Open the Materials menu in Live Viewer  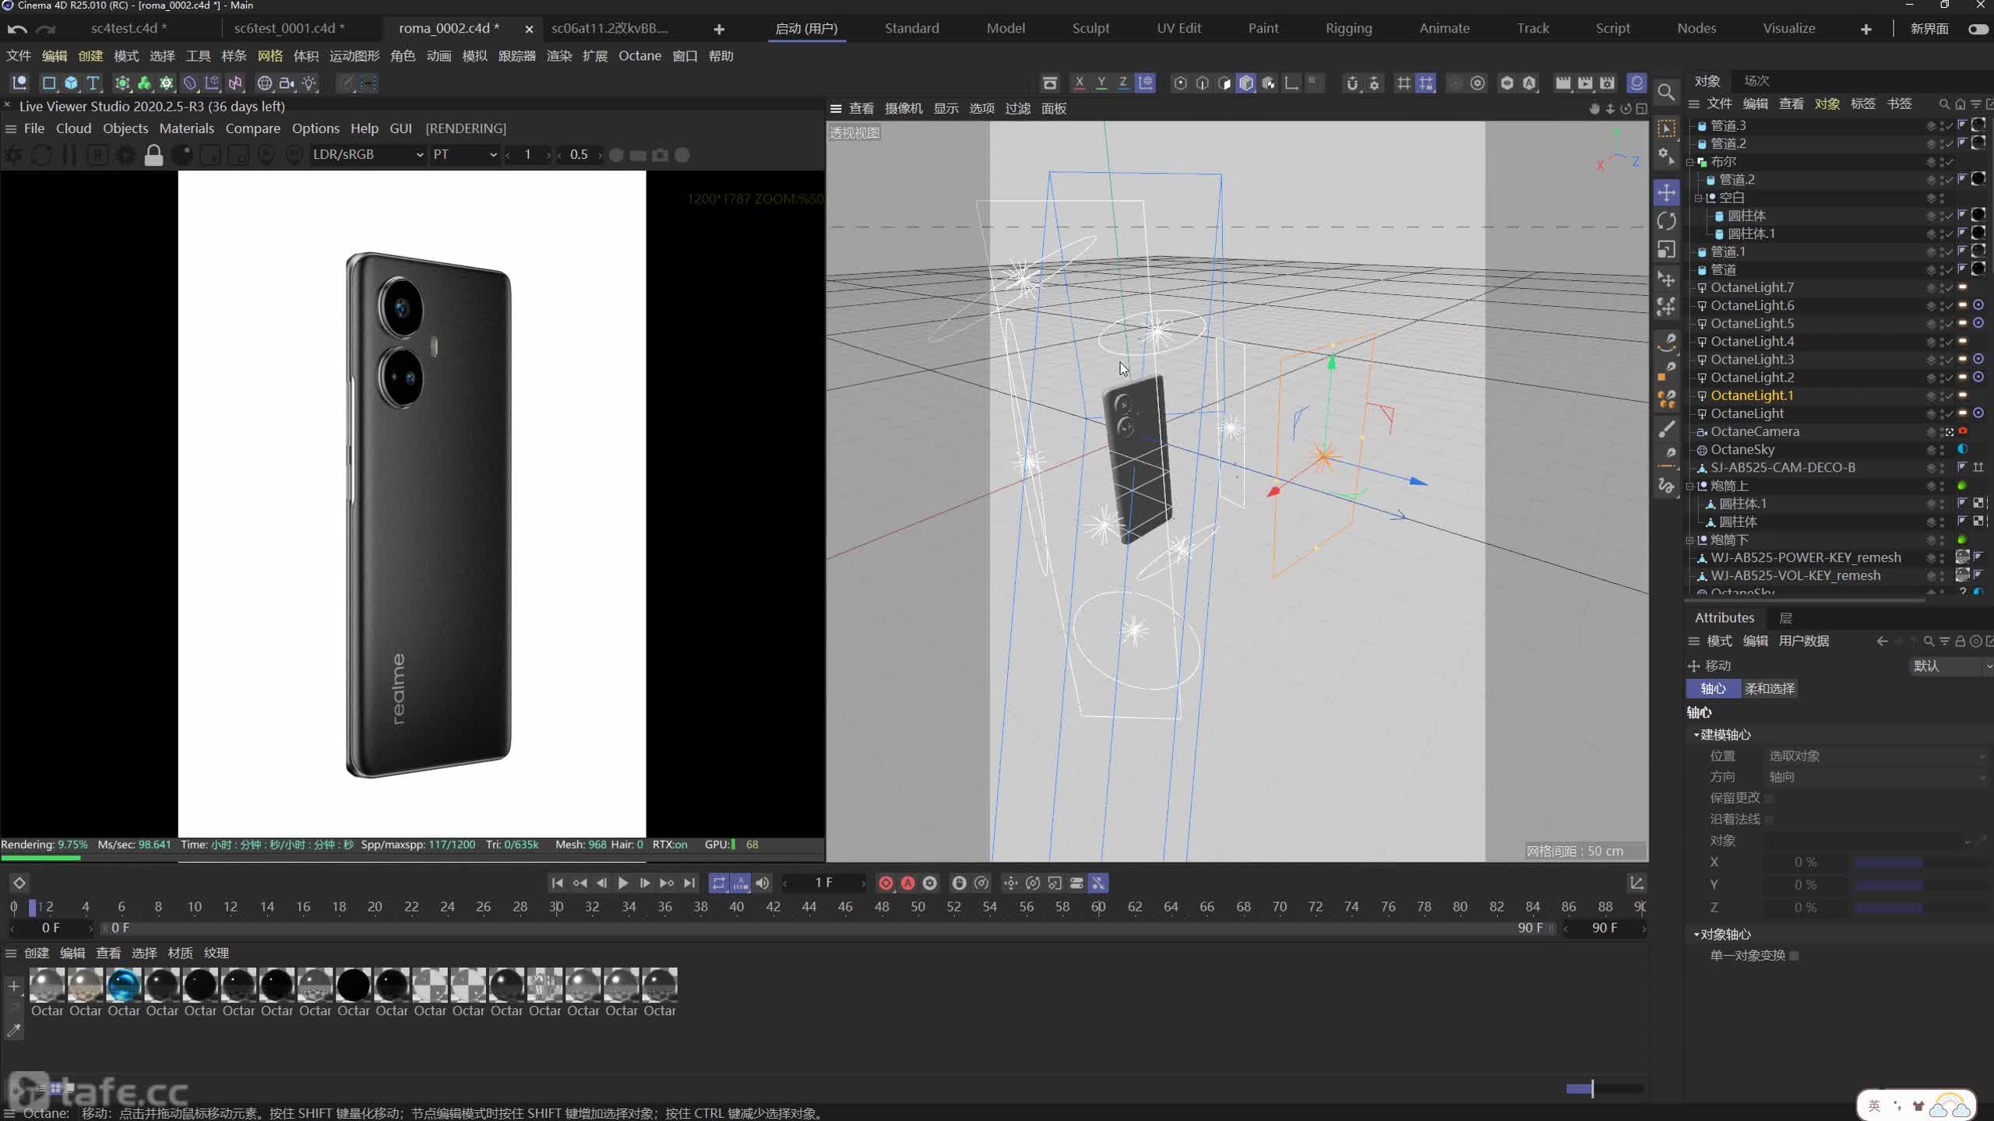(186, 128)
